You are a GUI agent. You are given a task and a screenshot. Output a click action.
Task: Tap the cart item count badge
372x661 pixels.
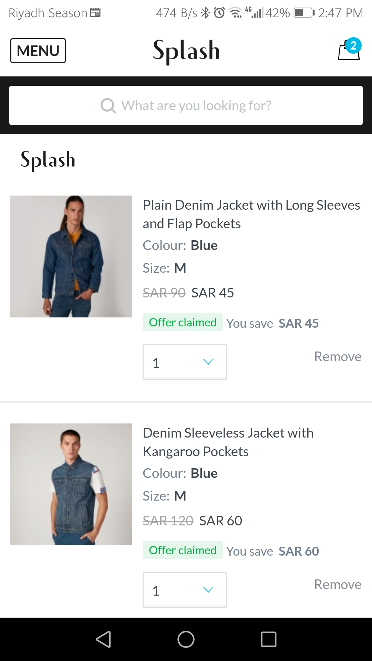(x=353, y=45)
